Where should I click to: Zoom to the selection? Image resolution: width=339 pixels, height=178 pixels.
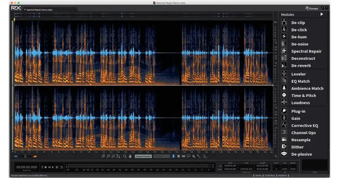click(113, 156)
